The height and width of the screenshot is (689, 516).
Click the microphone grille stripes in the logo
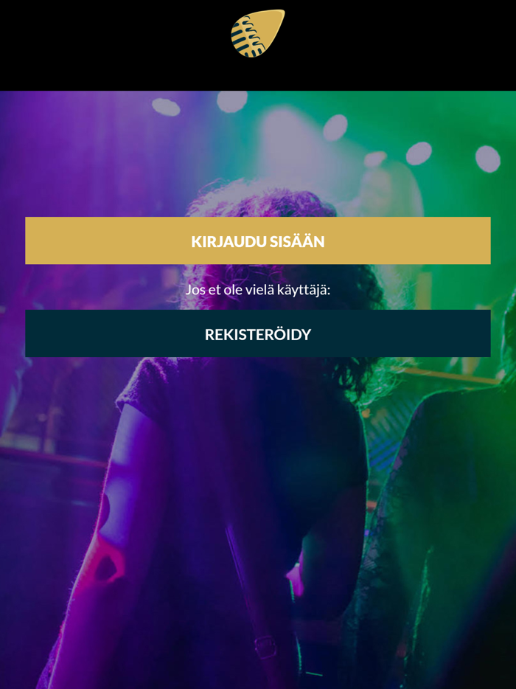pos(247,38)
